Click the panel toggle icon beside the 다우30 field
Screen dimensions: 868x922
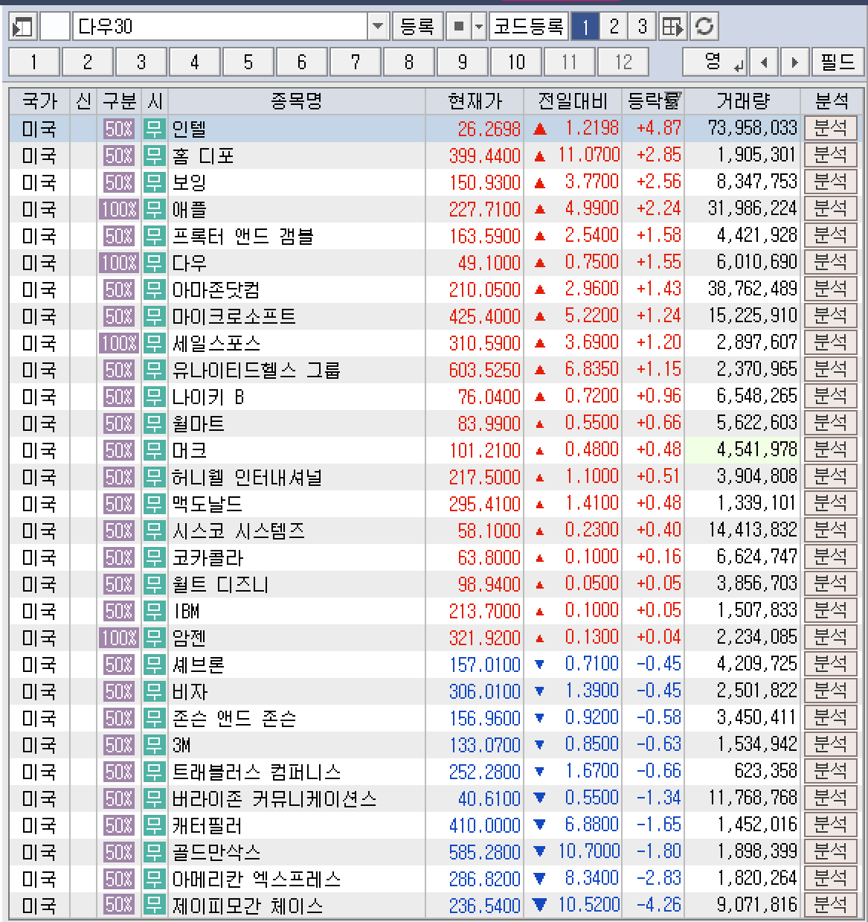pos(22,28)
